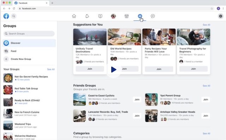Click the Search Groups field

click(29, 34)
